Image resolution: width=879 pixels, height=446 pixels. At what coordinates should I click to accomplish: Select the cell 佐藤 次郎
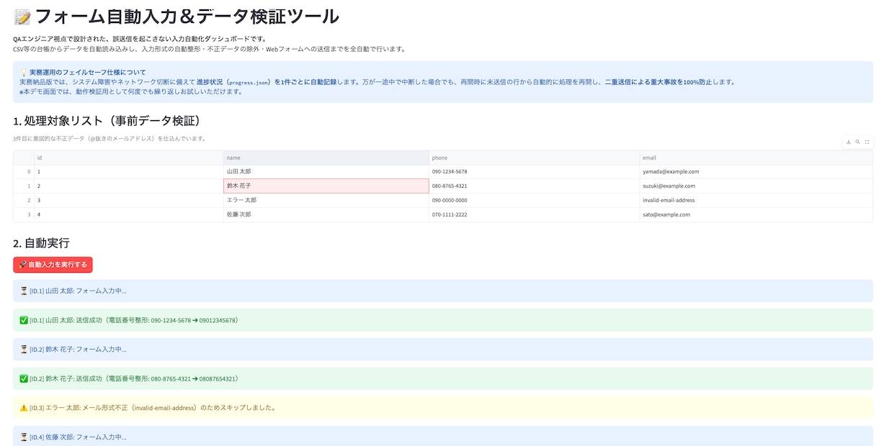pyautogui.click(x=326, y=214)
